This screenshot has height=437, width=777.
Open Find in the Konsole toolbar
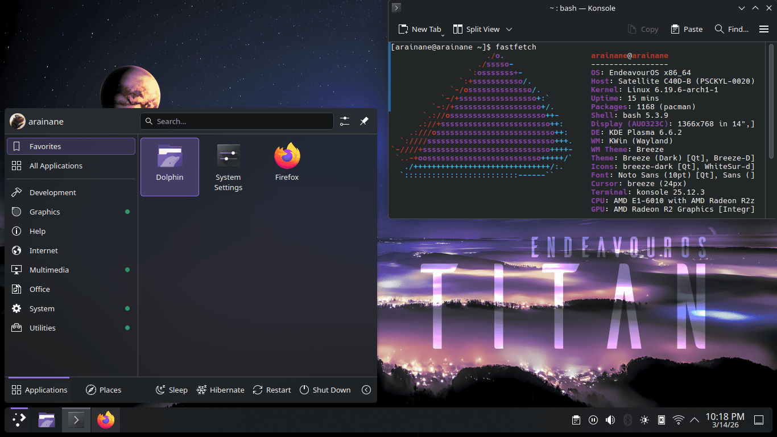pyautogui.click(x=731, y=29)
